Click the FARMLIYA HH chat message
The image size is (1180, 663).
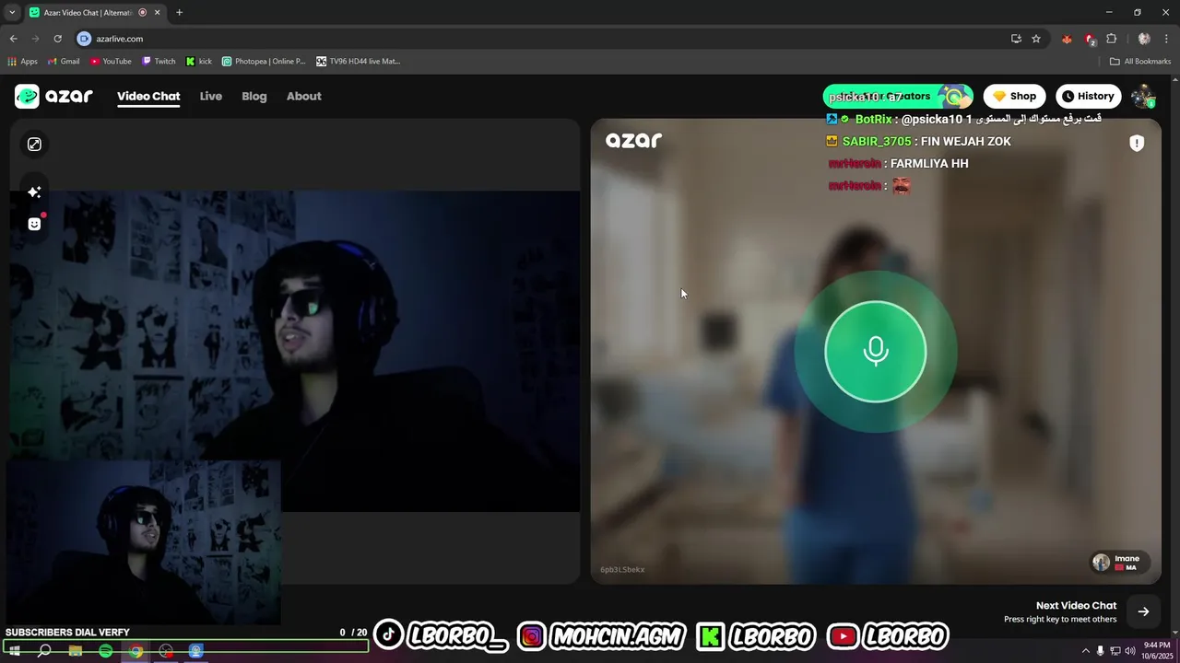coord(899,163)
